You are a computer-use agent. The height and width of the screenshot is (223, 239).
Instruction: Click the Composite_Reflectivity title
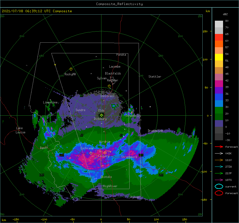click(119, 4)
